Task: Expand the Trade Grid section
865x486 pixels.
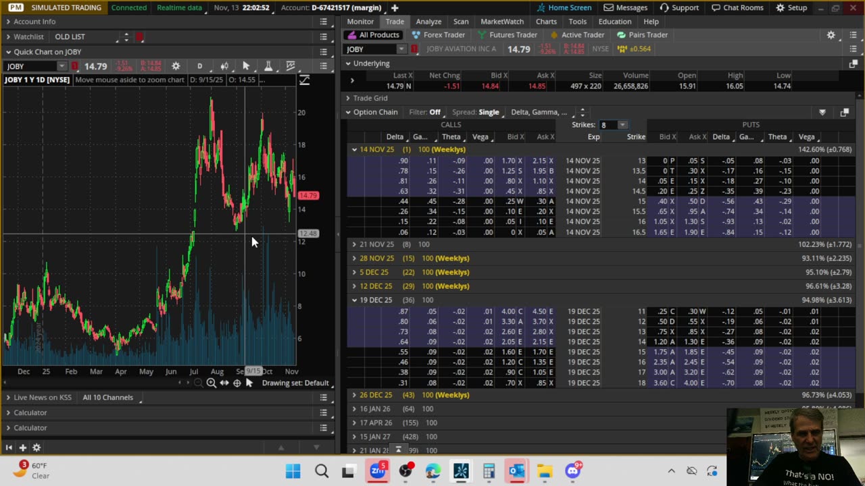Action: click(x=348, y=98)
